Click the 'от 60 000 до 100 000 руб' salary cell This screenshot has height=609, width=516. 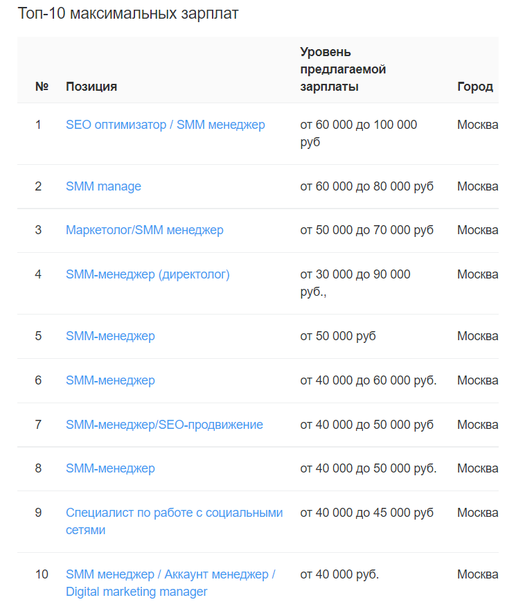coord(358,133)
